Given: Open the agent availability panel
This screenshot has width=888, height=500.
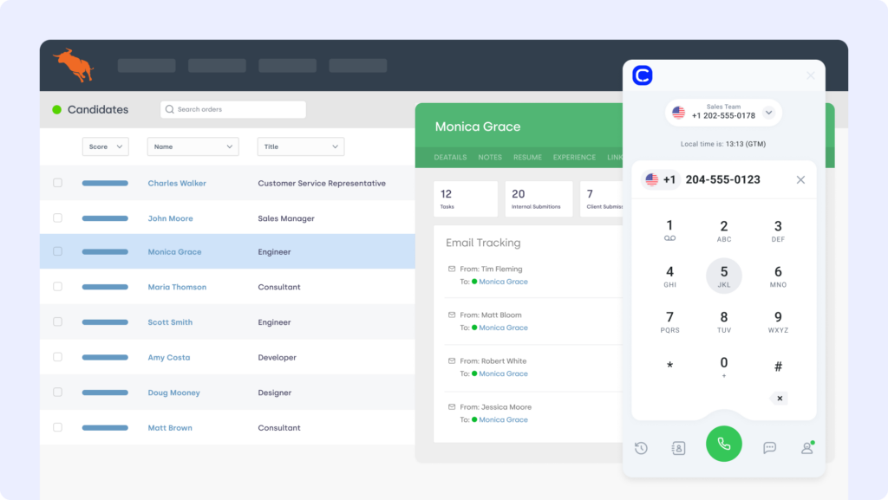Looking at the screenshot, I should pyautogui.click(x=806, y=448).
